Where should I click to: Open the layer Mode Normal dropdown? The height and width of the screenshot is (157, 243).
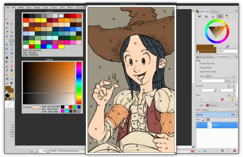(x=219, y=110)
